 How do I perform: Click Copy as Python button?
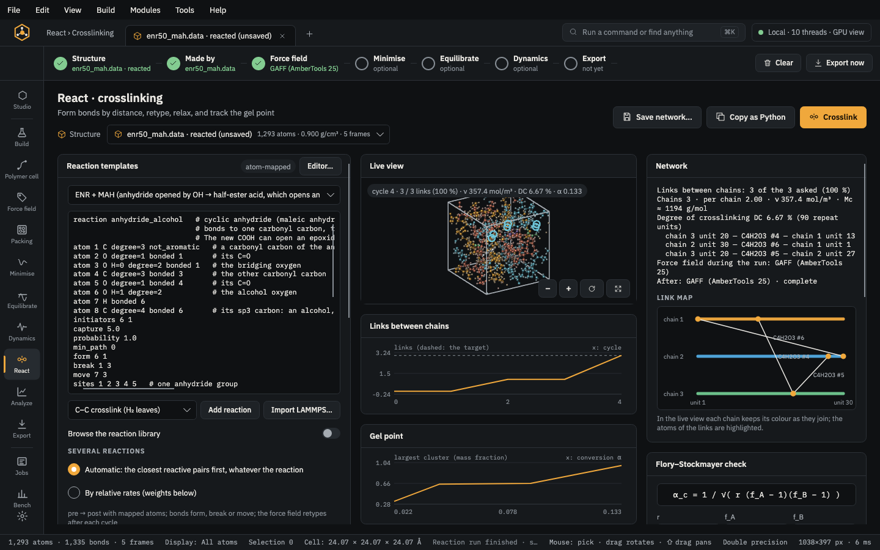(x=750, y=117)
